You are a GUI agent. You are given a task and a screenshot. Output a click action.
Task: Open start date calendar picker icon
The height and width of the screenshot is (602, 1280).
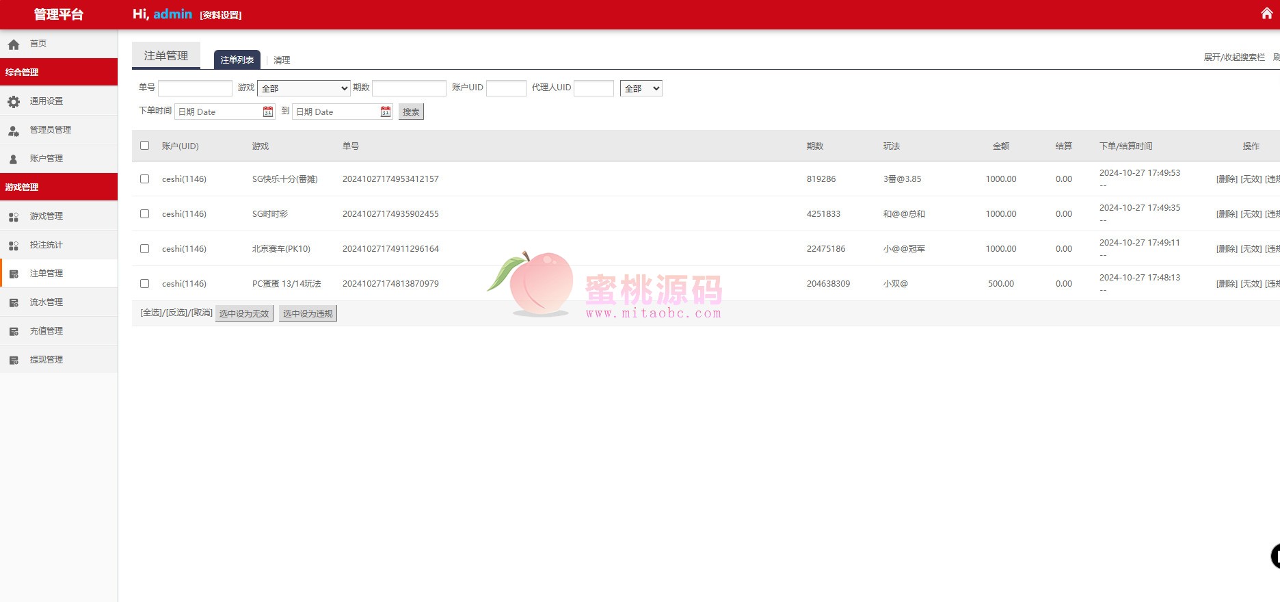268,112
